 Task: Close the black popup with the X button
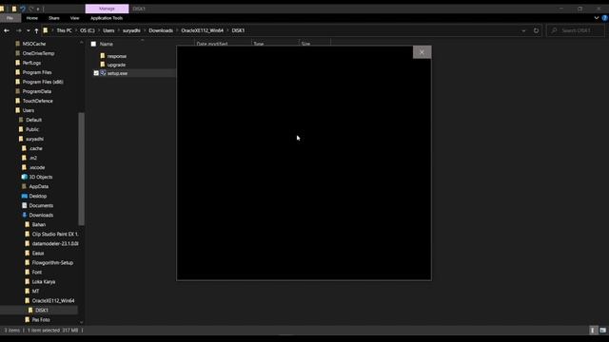pos(422,52)
